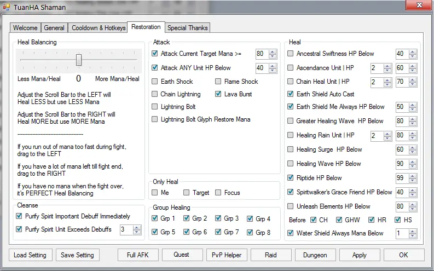434x271 pixels.
Task: Increase Healing Surge HP Below value
Action: click(x=412, y=147)
